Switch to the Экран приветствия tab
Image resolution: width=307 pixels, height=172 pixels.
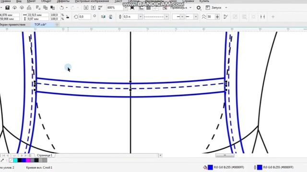click(13, 24)
